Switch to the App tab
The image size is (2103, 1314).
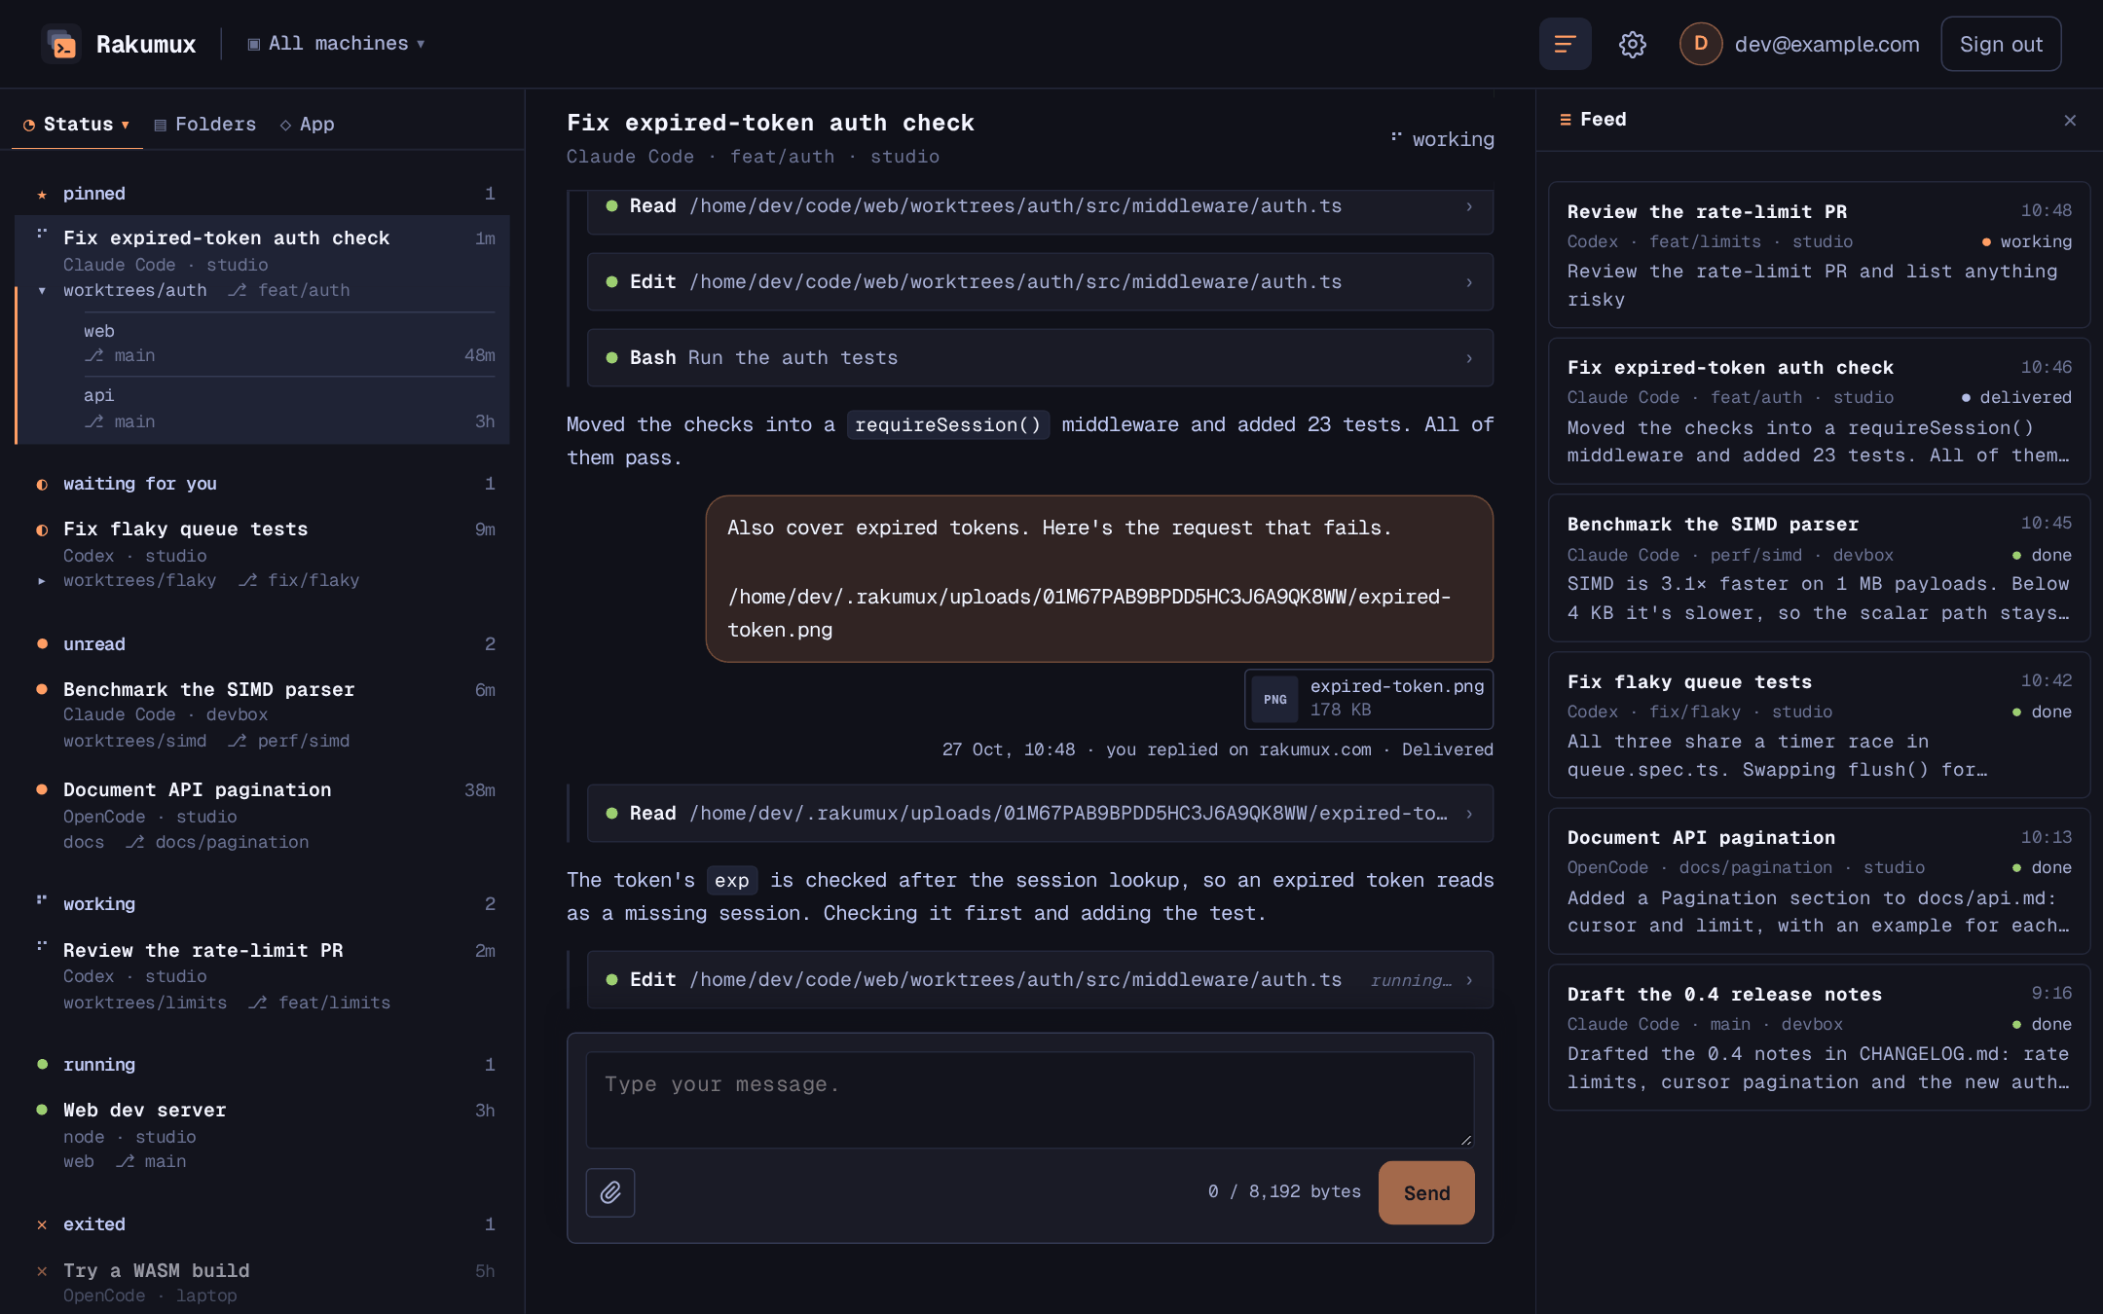click(x=308, y=125)
